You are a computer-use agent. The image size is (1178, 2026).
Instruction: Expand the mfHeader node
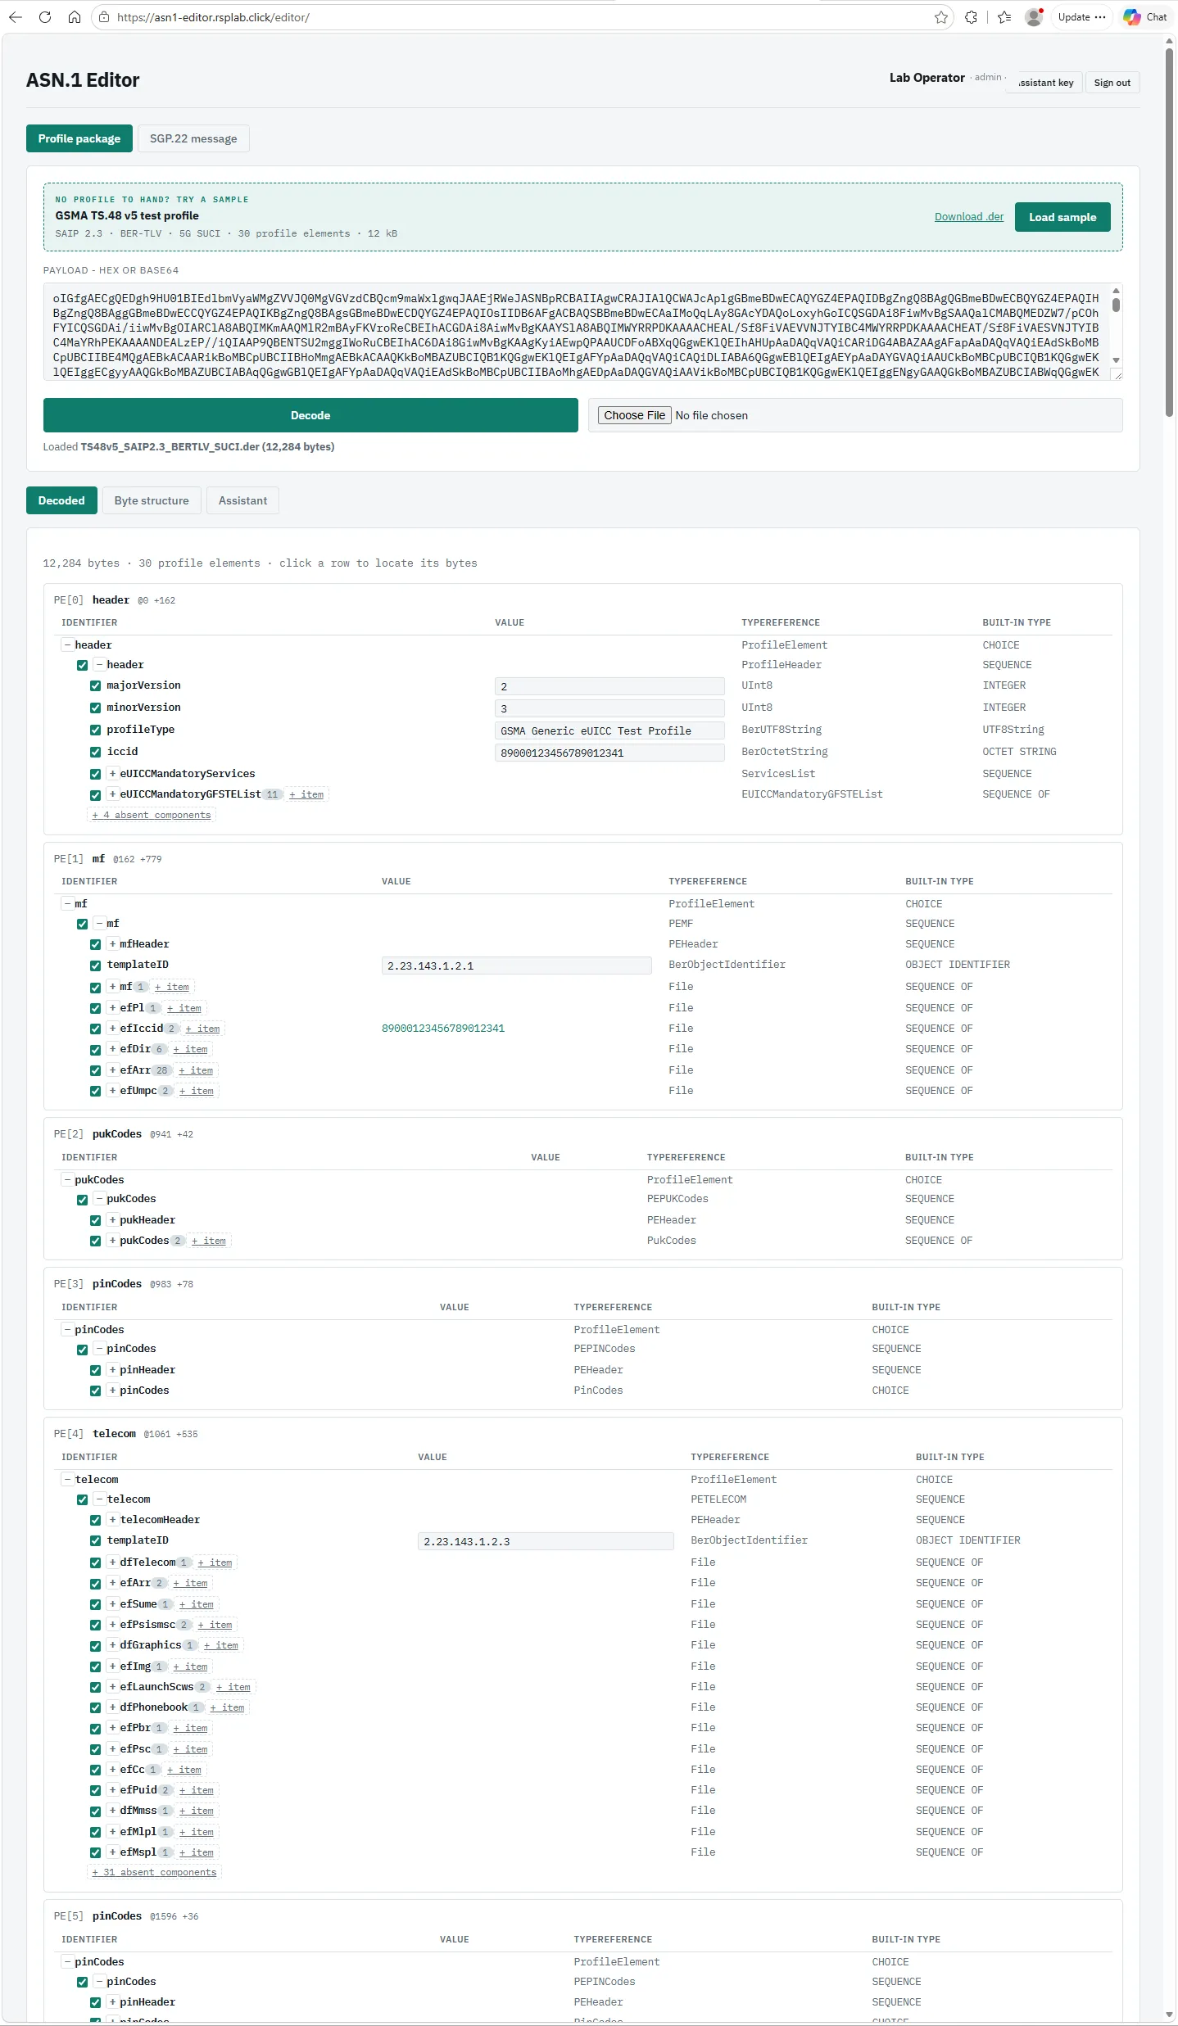113,944
